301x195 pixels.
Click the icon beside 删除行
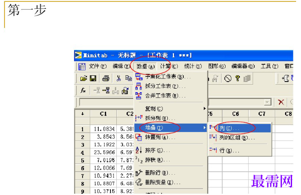(139, 173)
